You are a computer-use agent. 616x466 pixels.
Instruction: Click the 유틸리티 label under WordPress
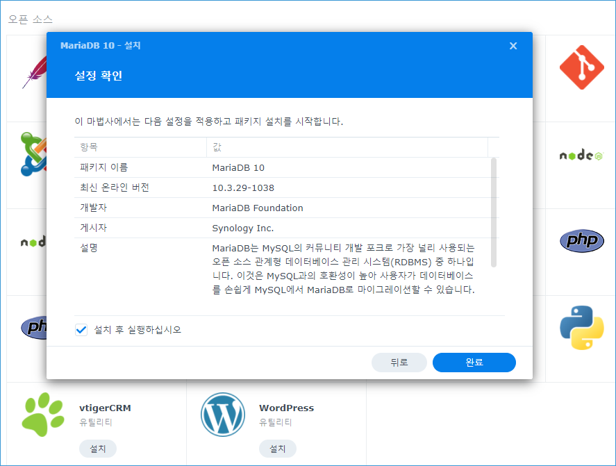pyautogui.click(x=276, y=422)
